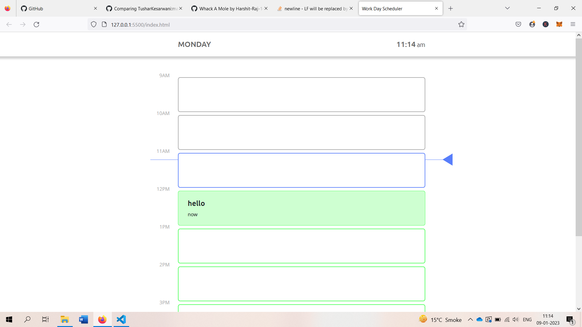Click the 12PM hour label
582x327 pixels.
tap(163, 189)
